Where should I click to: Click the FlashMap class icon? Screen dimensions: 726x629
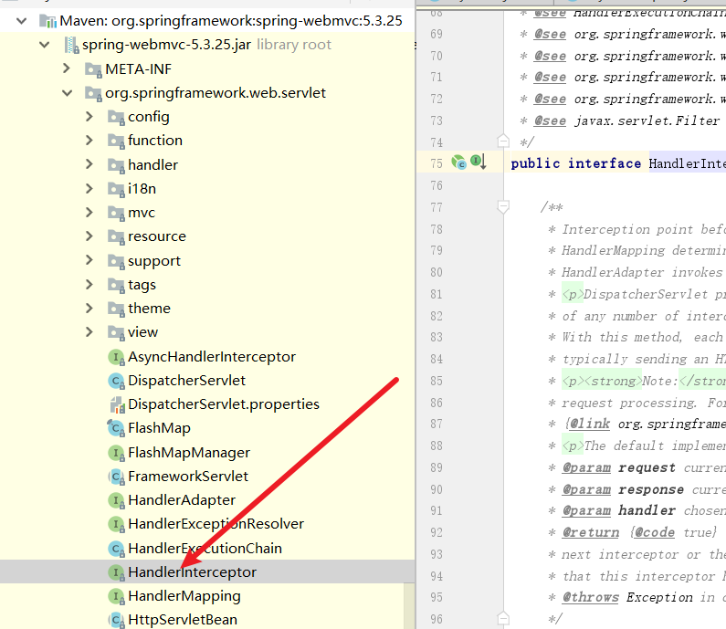pyautogui.click(x=116, y=428)
